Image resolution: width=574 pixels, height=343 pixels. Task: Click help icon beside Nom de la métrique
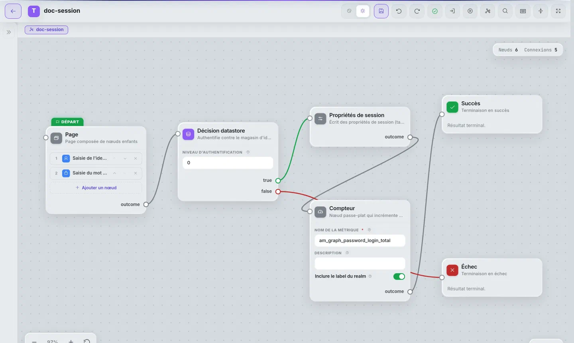coord(369,230)
